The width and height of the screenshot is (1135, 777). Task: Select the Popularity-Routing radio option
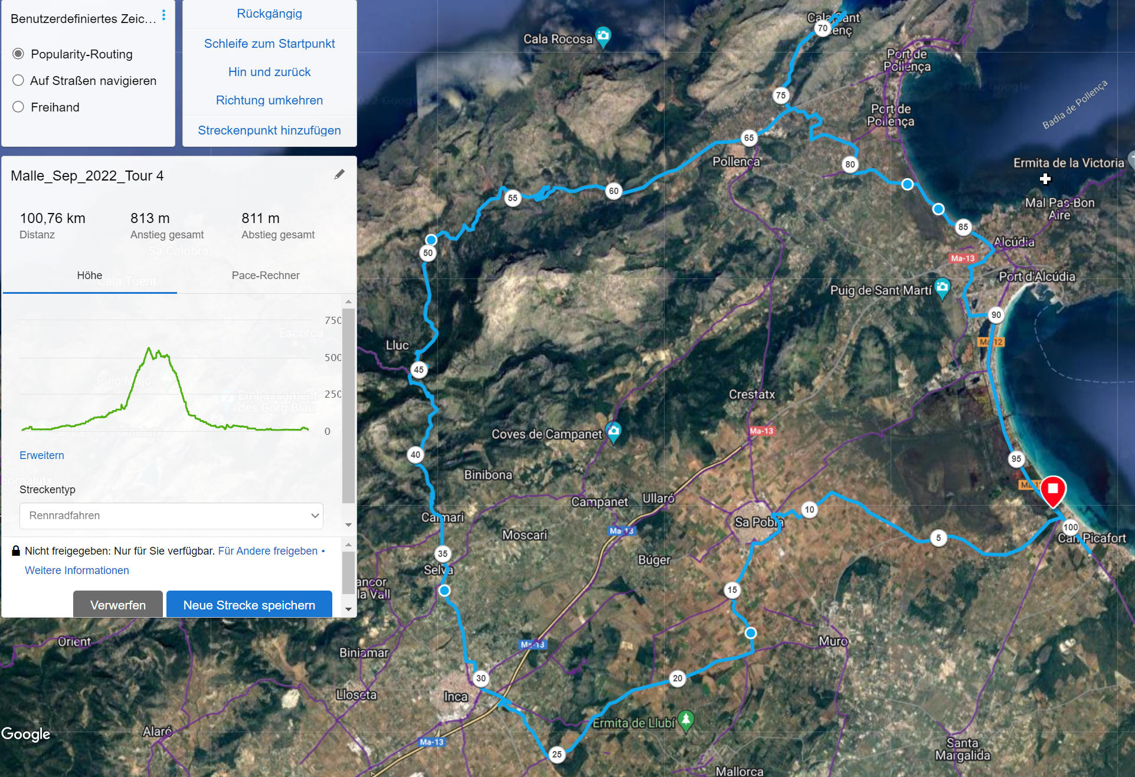18,54
